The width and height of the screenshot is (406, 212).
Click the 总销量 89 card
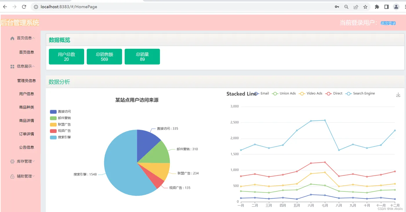tap(142, 57)
